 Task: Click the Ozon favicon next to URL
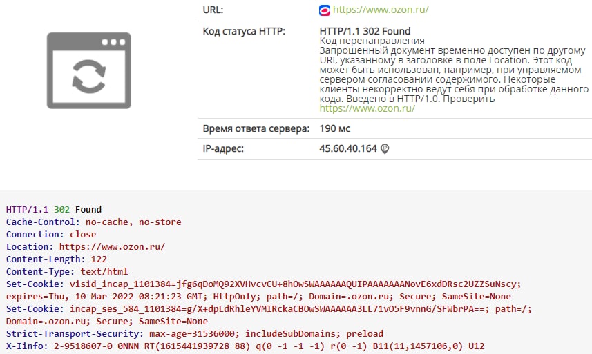[324, 10]
